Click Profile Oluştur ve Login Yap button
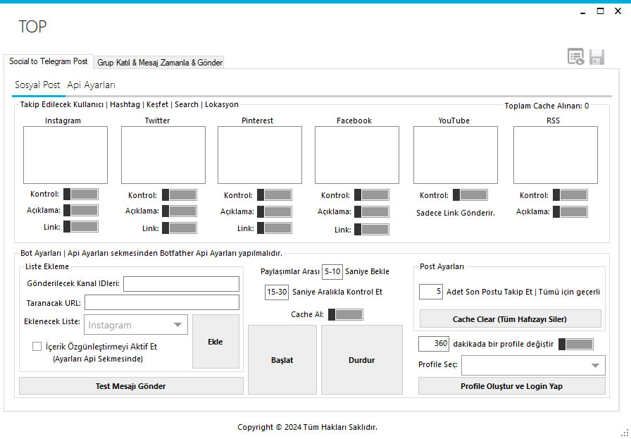 (511, 386)
